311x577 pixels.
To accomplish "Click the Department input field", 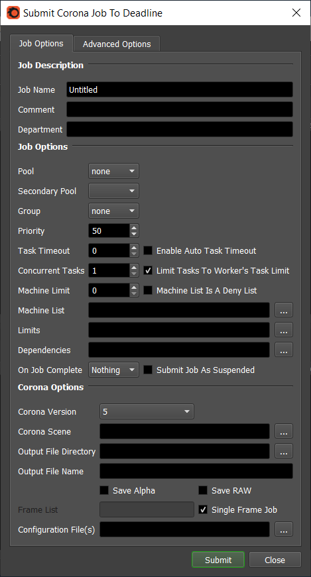I will click(x=180, y=130).
